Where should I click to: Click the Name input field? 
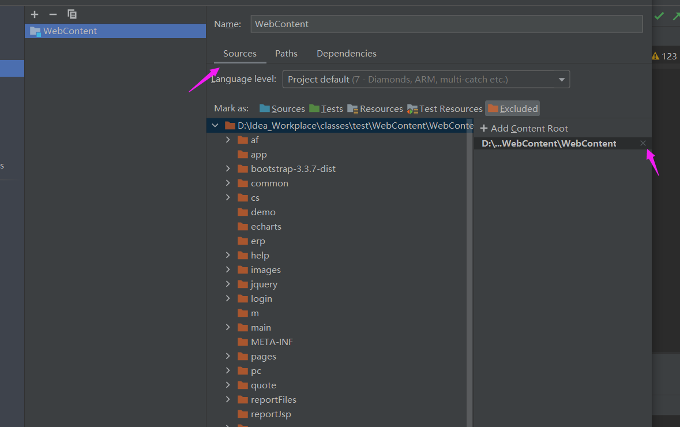446,24
